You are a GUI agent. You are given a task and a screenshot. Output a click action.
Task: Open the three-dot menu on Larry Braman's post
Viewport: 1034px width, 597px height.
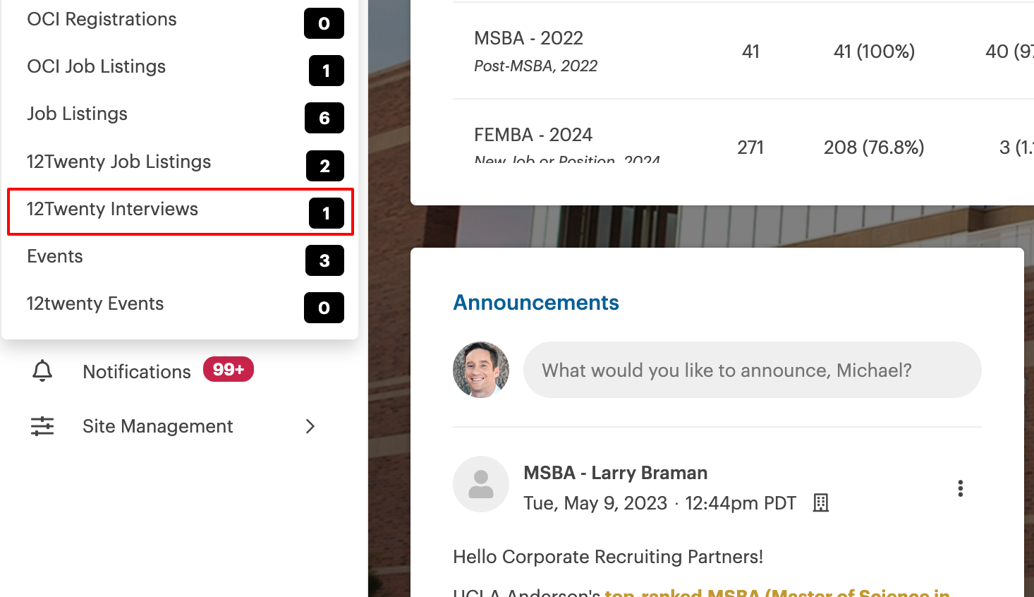click(960, 488)
